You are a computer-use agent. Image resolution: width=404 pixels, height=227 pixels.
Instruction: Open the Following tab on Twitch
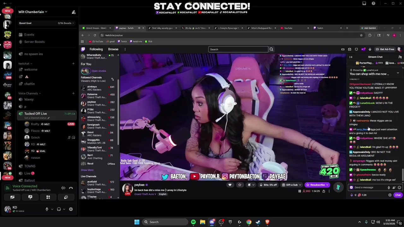[96, 49]
